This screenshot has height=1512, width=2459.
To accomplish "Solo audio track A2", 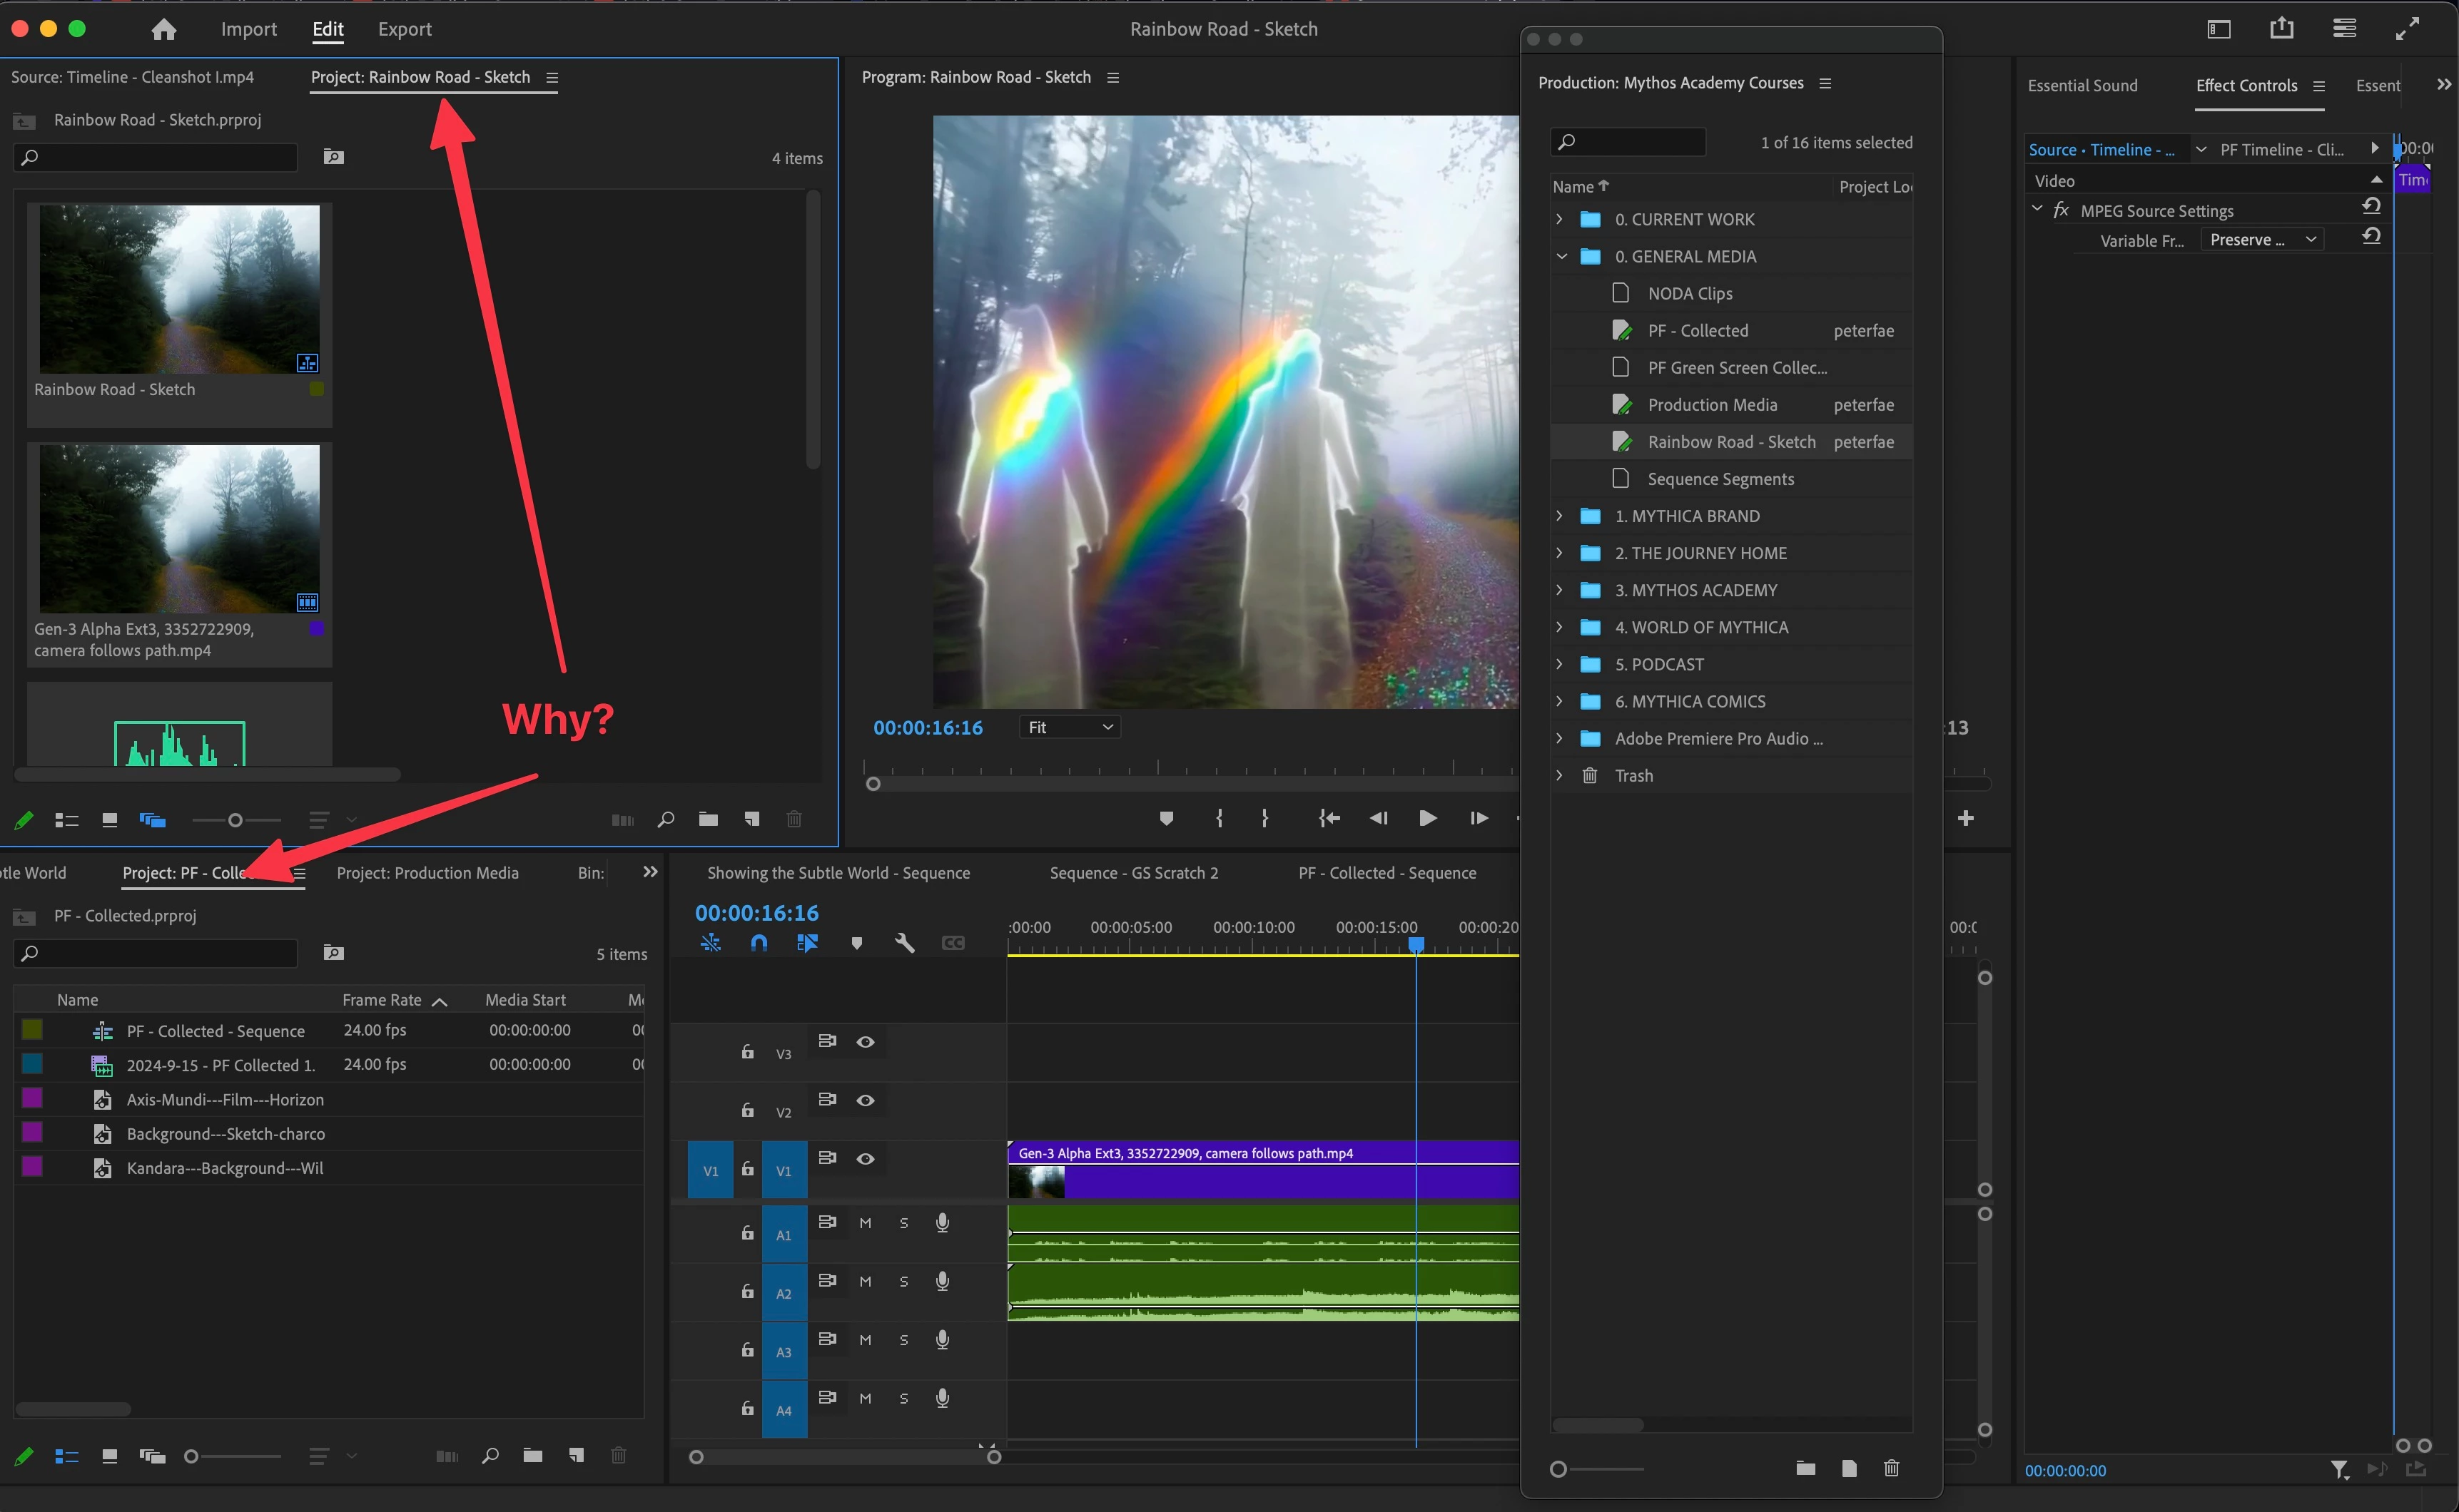I will click(903, 1282).
